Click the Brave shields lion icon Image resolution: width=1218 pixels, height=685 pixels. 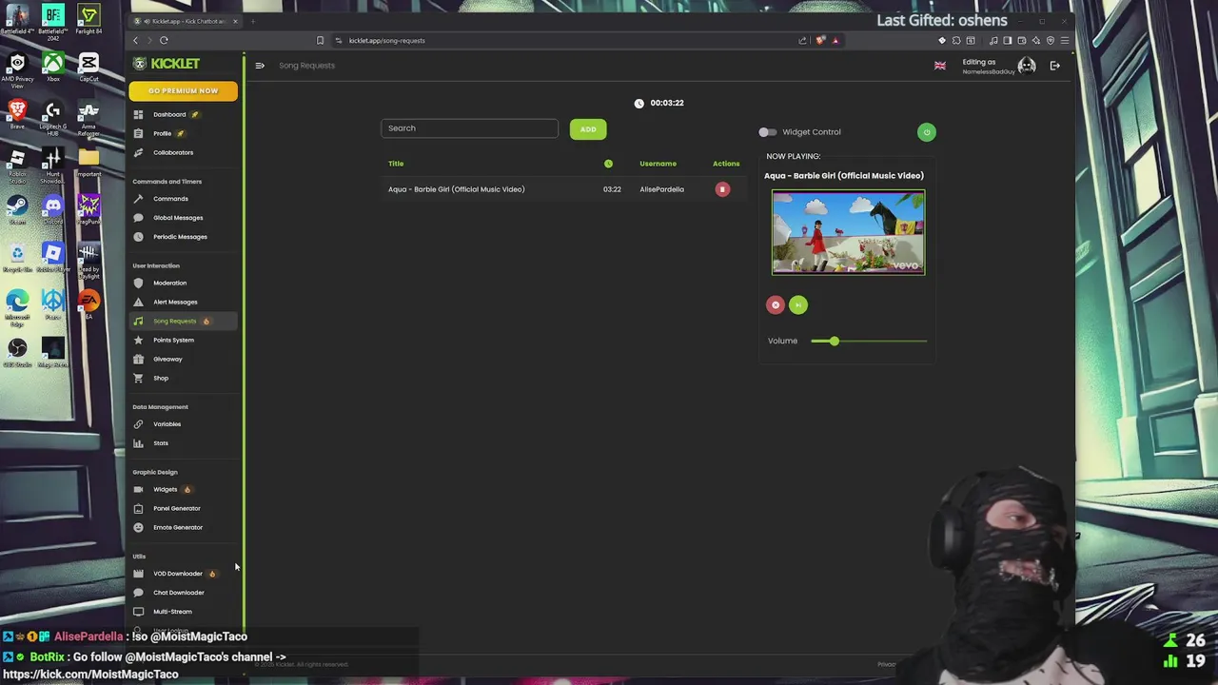tap(820, 40)
